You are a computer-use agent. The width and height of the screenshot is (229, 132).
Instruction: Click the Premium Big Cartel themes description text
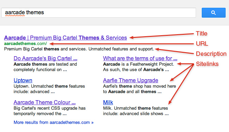coord(79,49)
